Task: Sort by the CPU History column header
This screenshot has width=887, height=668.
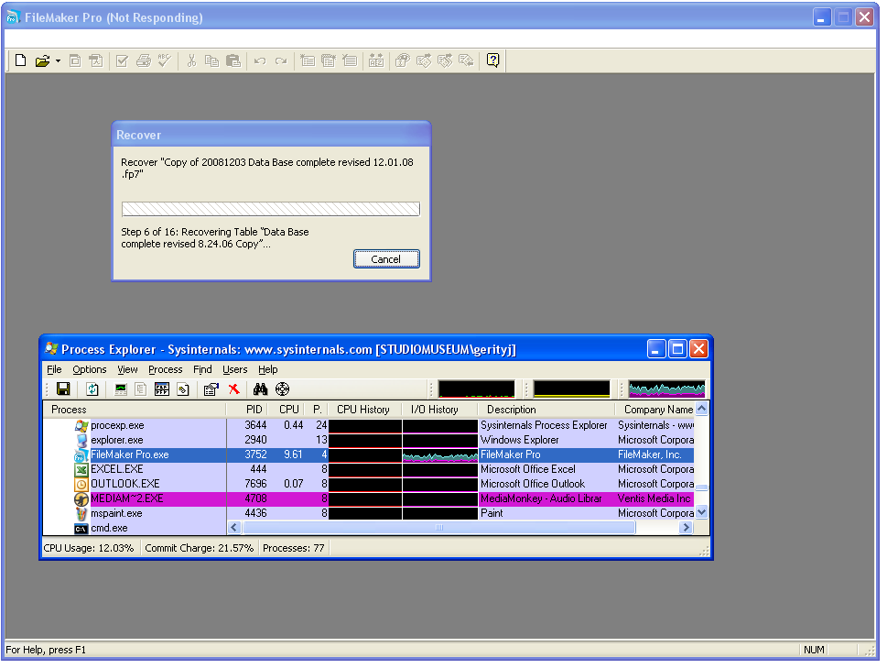Action: click(365, 410)
